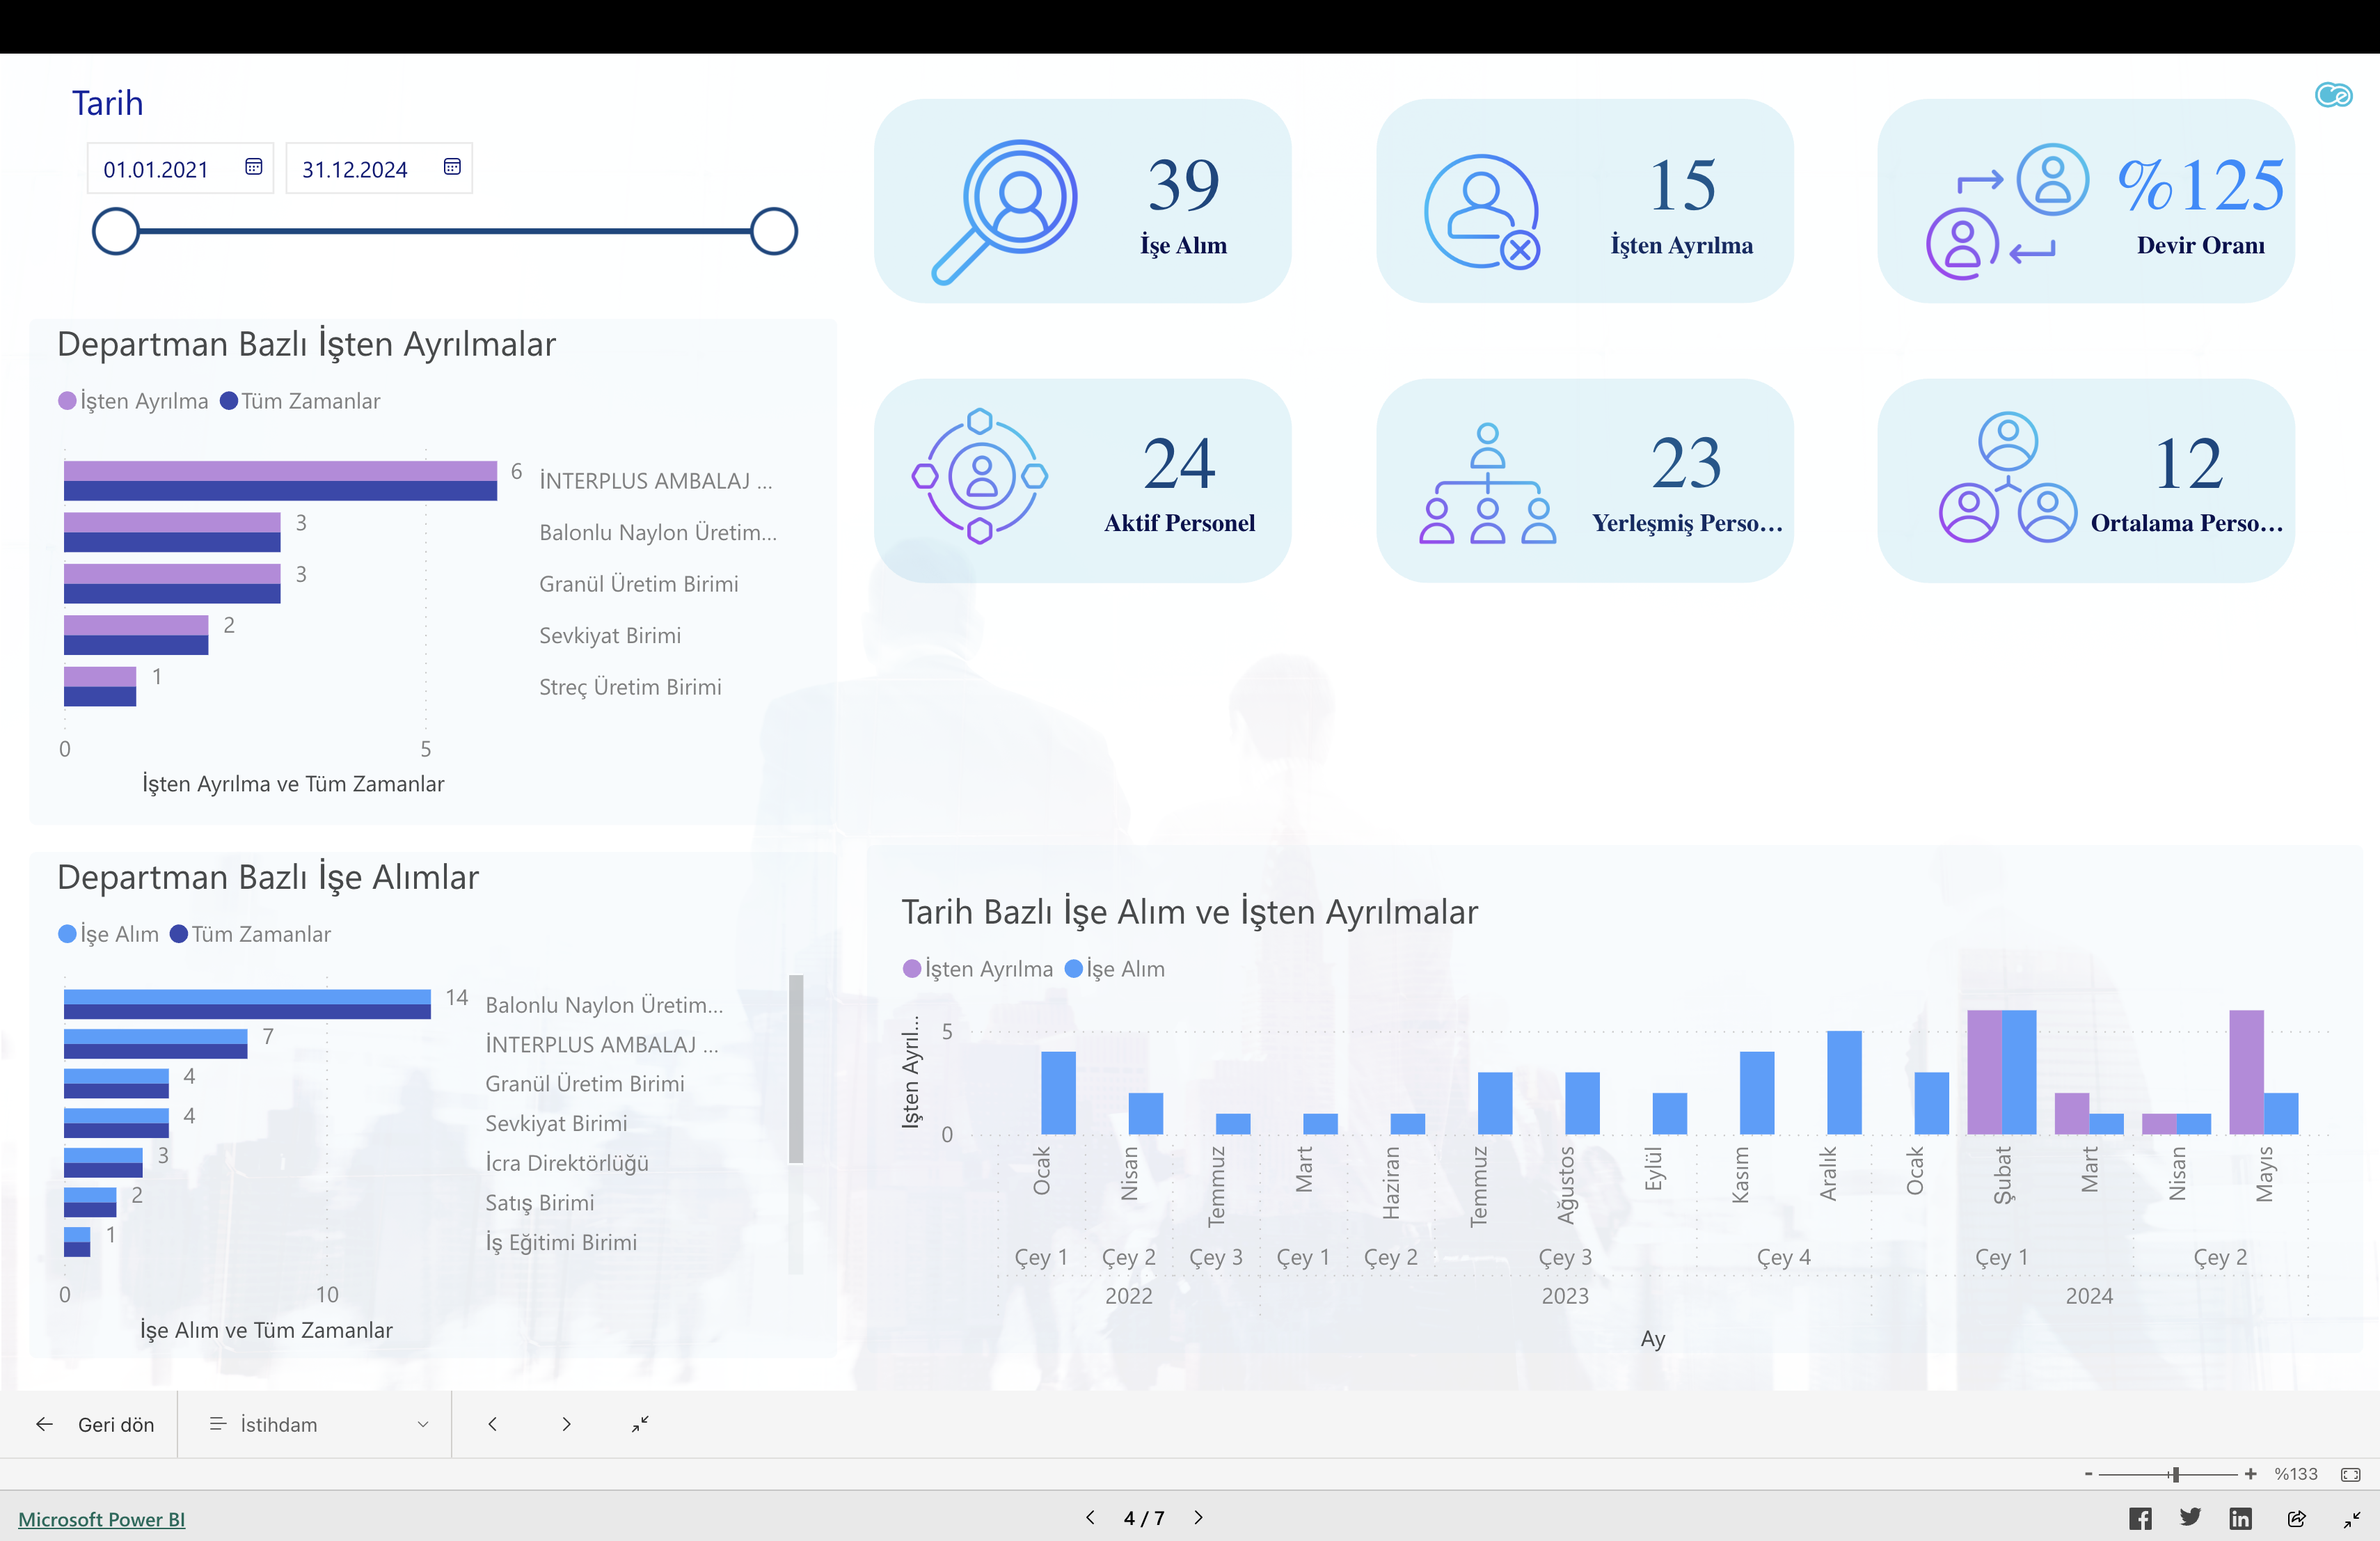Open the calendar for the start date 01.01.2021

click(254, 167)
